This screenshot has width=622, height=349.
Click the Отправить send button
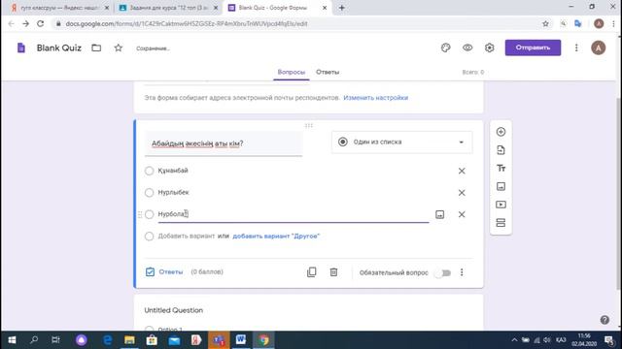point(533,48)
